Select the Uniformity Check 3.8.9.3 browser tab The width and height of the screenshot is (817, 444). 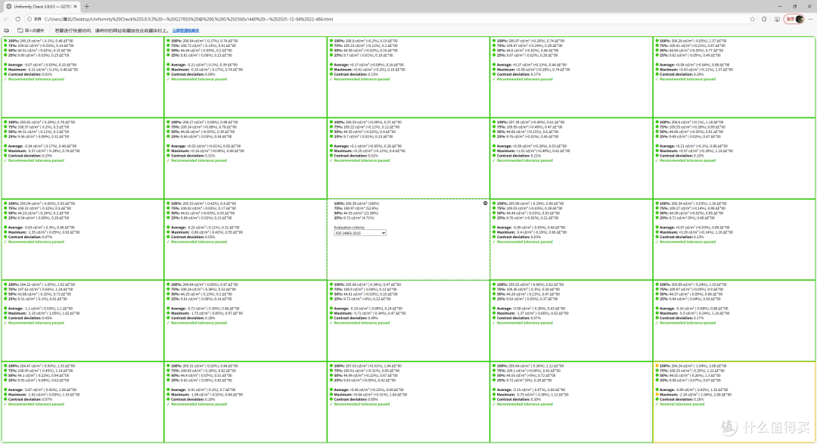42,6
